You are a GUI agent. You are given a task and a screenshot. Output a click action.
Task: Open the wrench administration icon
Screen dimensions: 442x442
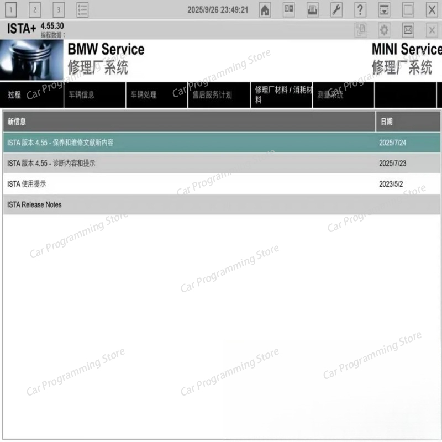coord(336,10)
